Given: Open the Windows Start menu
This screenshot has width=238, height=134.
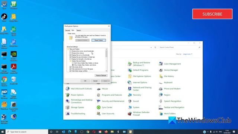Looking at the screenshot, I should tap(3, 132).
